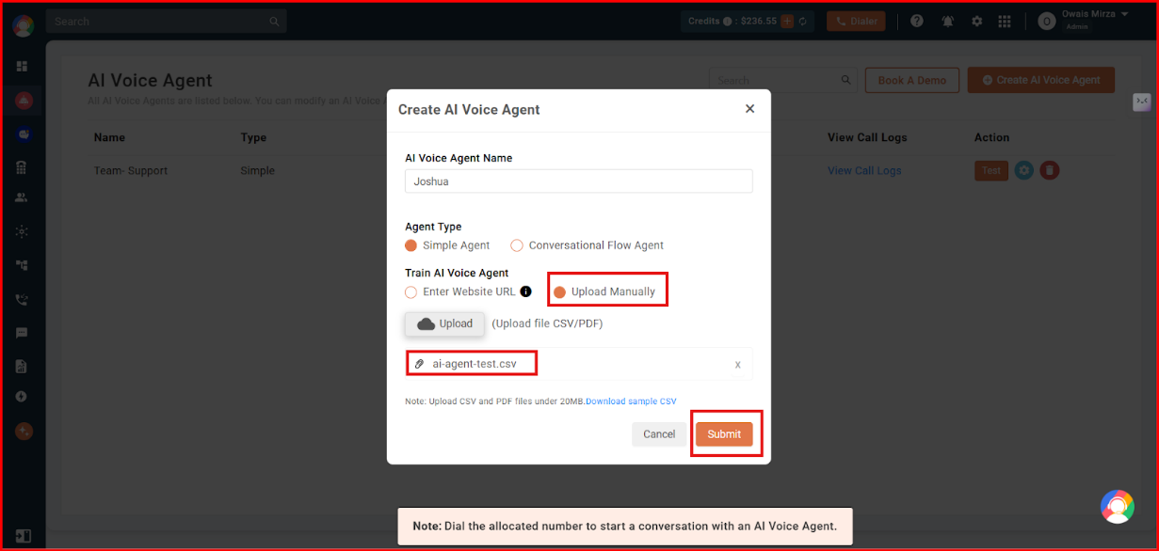Click the collapse widget on the right edge
This screenshot has height=551, width=1159.
1142,102
